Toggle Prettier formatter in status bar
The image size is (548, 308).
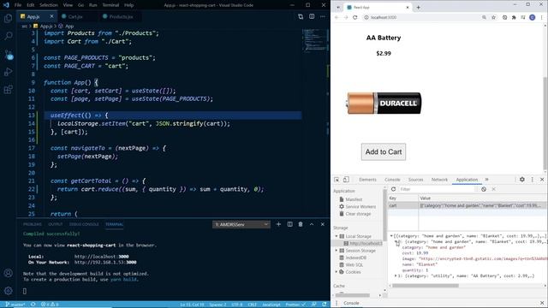295,305
